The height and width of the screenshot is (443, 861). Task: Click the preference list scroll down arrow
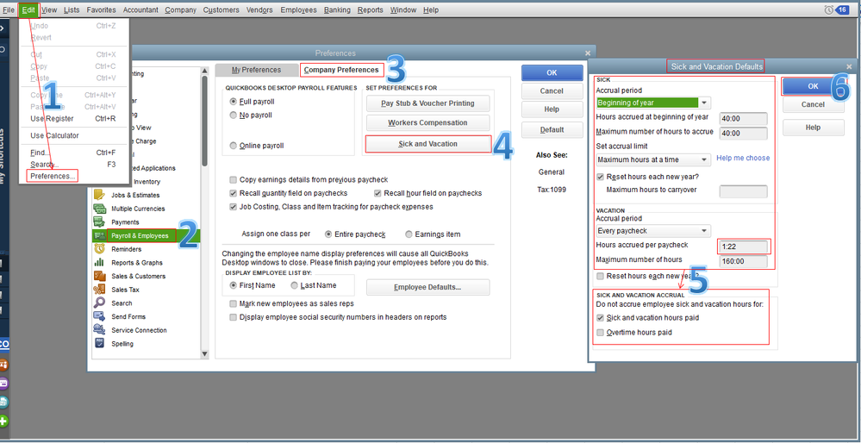[205, 354]
